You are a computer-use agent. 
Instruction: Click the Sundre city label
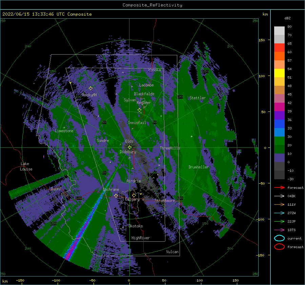click(103, 140)
